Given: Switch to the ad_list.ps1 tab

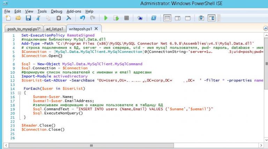Looking at the screenshot, I should [x=55, y=29].
